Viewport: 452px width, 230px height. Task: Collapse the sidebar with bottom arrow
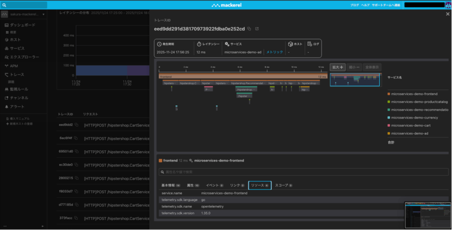[43, 226]
